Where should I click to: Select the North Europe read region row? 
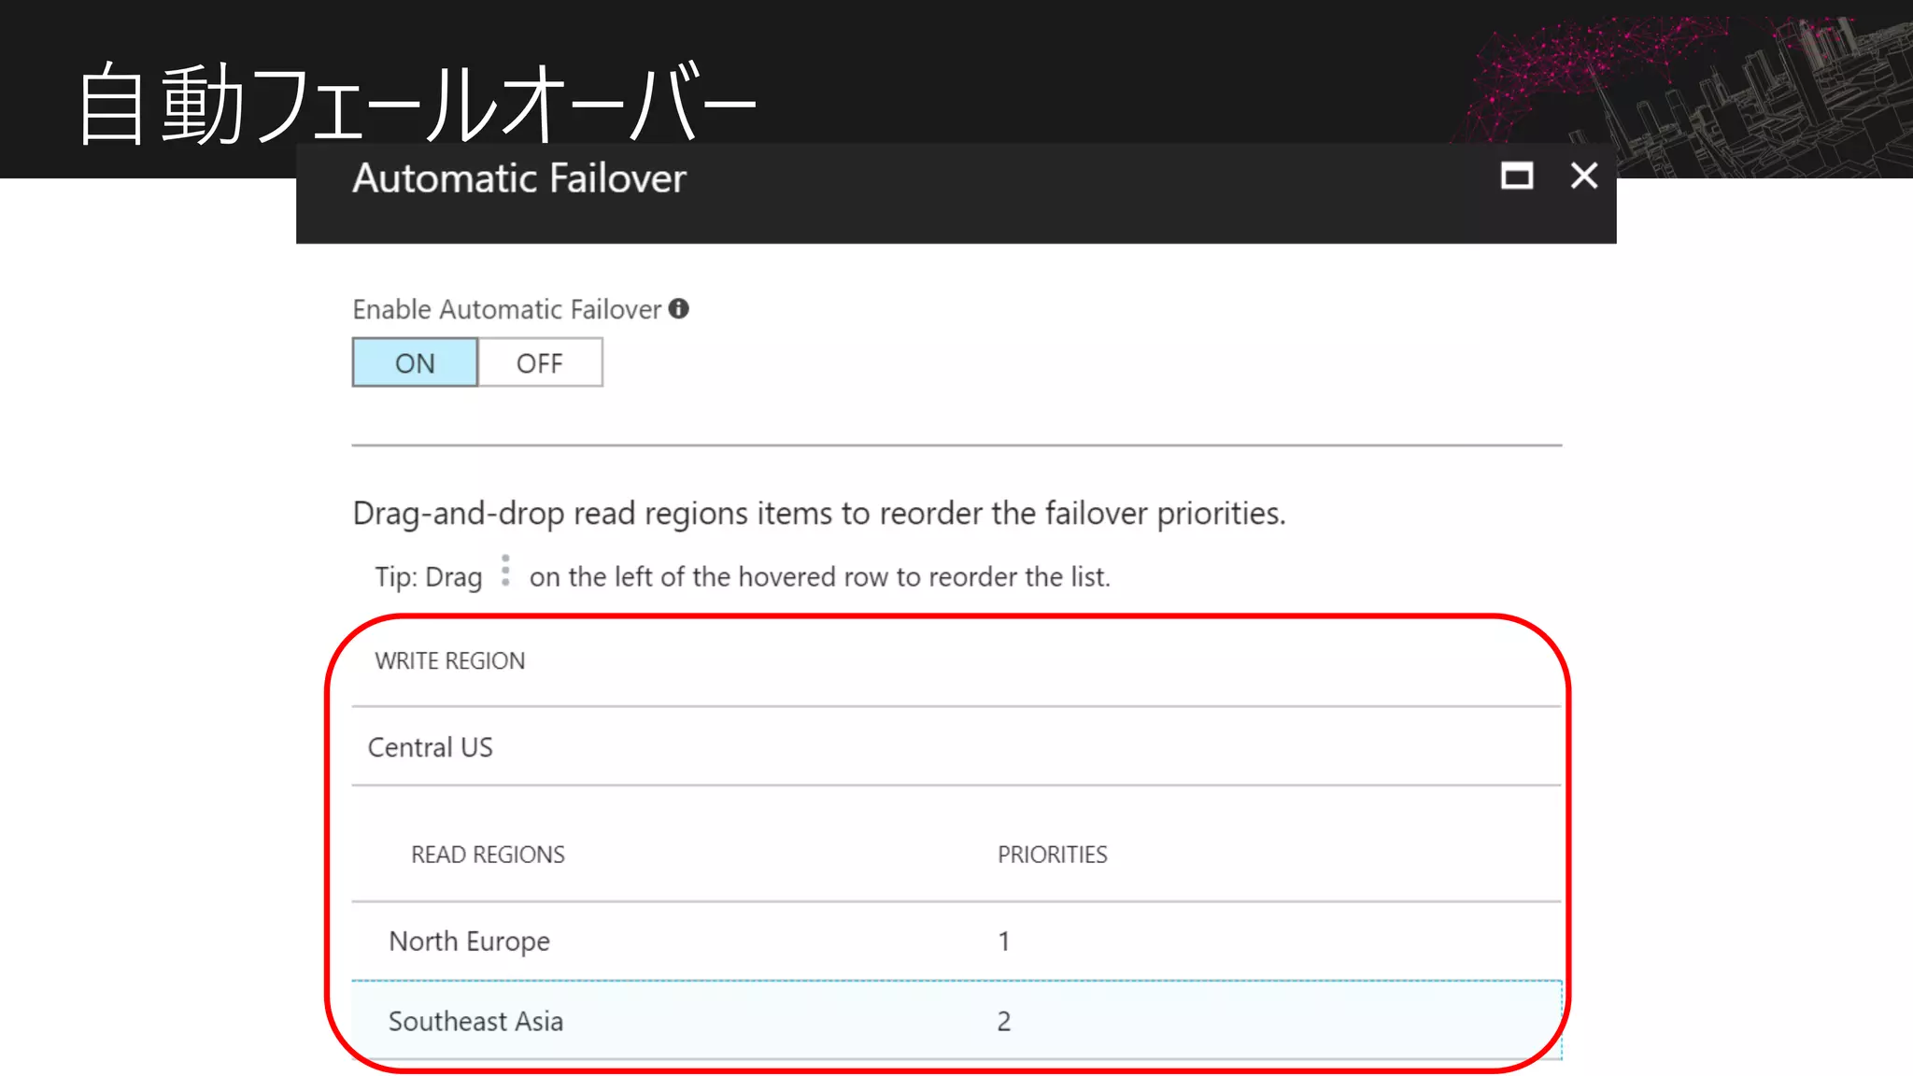pos(470,941)
